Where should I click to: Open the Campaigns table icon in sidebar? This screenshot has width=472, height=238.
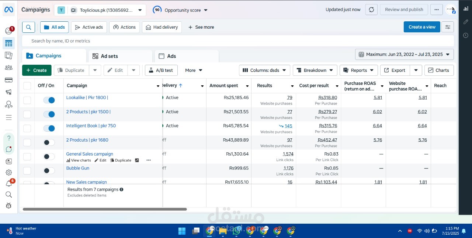tap(8, 43)
